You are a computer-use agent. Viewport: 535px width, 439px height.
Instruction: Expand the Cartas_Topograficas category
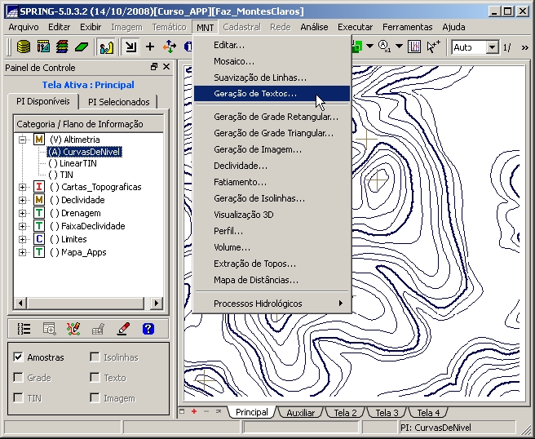(22, 187)
